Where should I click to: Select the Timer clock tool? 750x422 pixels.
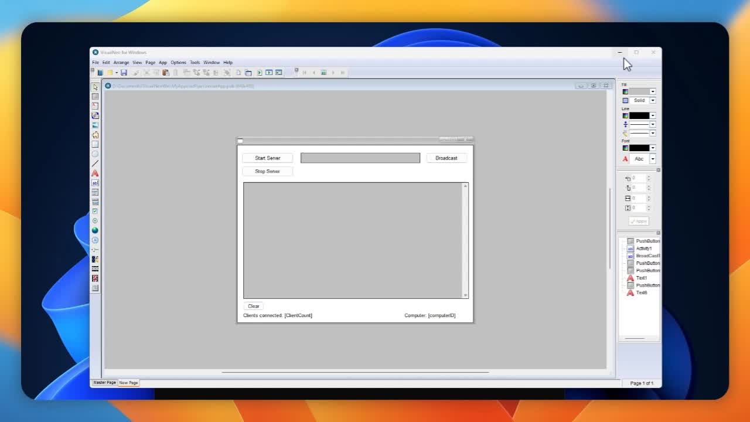click(x=95, y=240)
